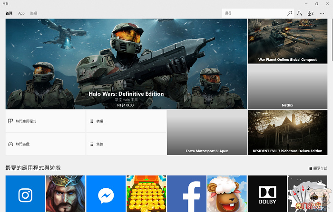Open the sheep game icon
Screen dimensions: 333x212
coord(227,194)
